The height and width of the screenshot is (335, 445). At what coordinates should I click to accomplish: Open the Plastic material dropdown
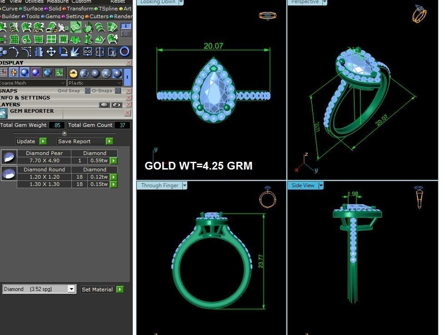tap(95, 83)
